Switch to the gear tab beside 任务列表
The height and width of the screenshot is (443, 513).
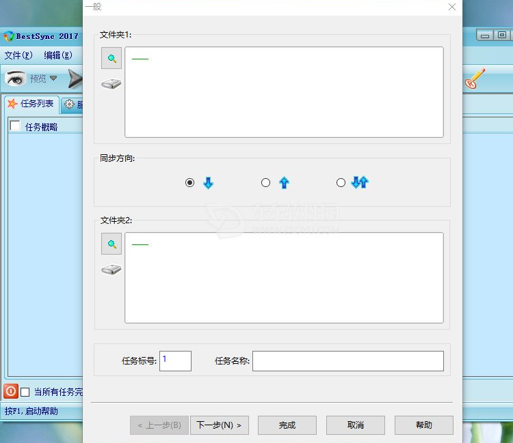[x=73, y=104]
